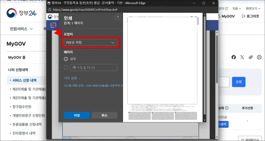Open MyGOV 홈 in sidebar
Screen dimensions: 265x141
coord(17,58)
